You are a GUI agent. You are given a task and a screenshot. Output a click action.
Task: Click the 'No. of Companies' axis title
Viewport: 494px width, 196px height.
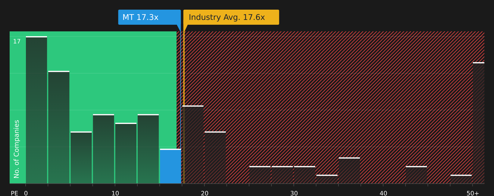(17, 149)
